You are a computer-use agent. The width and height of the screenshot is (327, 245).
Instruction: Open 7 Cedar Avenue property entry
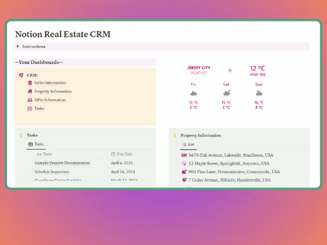[x=230, y=180]
